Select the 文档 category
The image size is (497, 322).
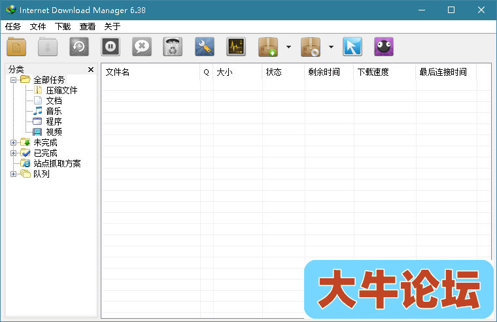coord(54,101)
